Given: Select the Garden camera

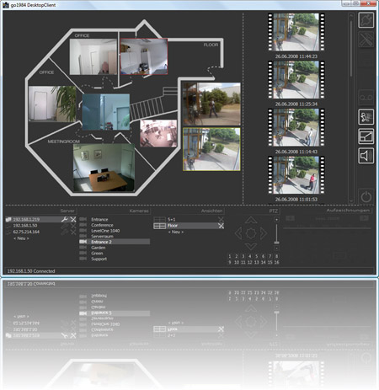Looking at the screenshot, I should (99, 248).
